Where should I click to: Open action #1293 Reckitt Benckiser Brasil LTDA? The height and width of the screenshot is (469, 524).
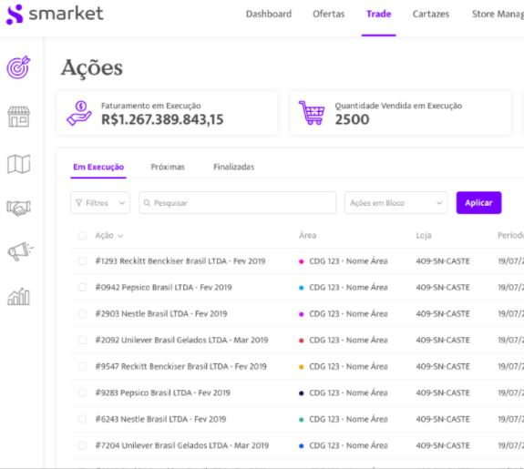180,261
